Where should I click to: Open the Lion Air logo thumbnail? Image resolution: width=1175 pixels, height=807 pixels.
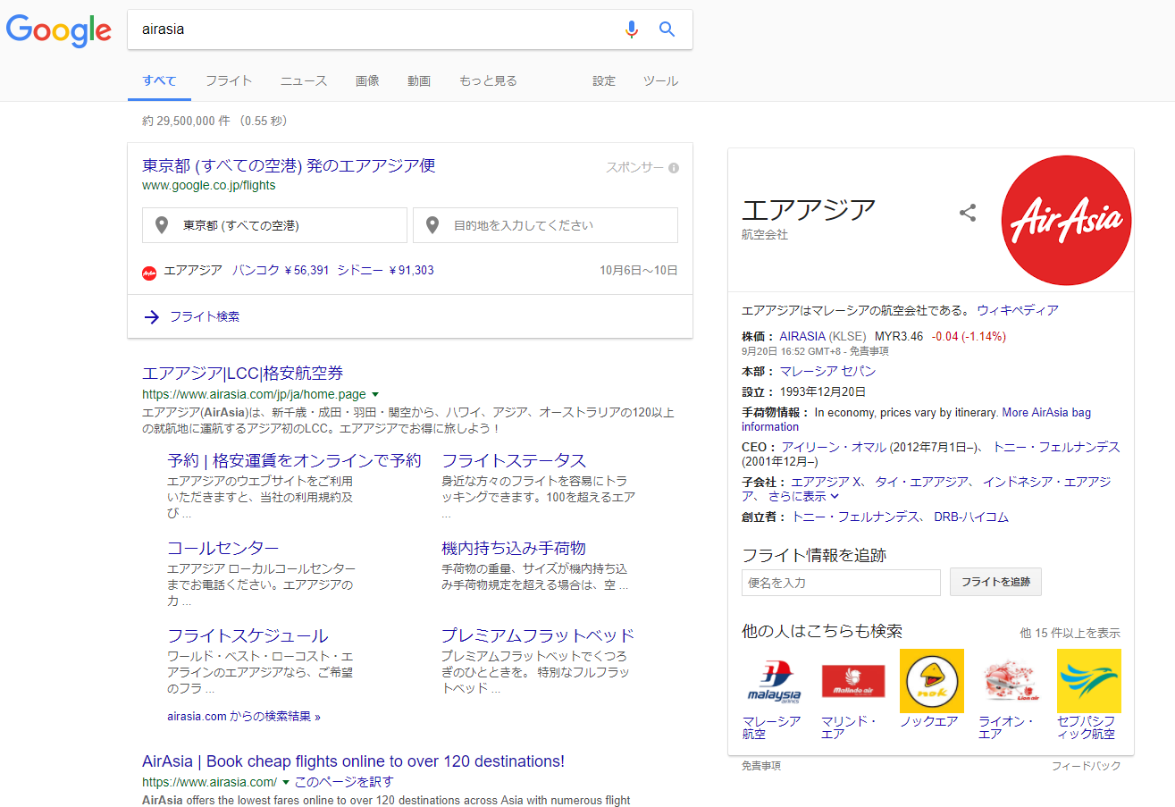click(x=1011, y=681)
